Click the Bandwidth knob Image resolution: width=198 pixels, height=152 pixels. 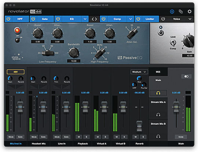(x=74, y=53)
